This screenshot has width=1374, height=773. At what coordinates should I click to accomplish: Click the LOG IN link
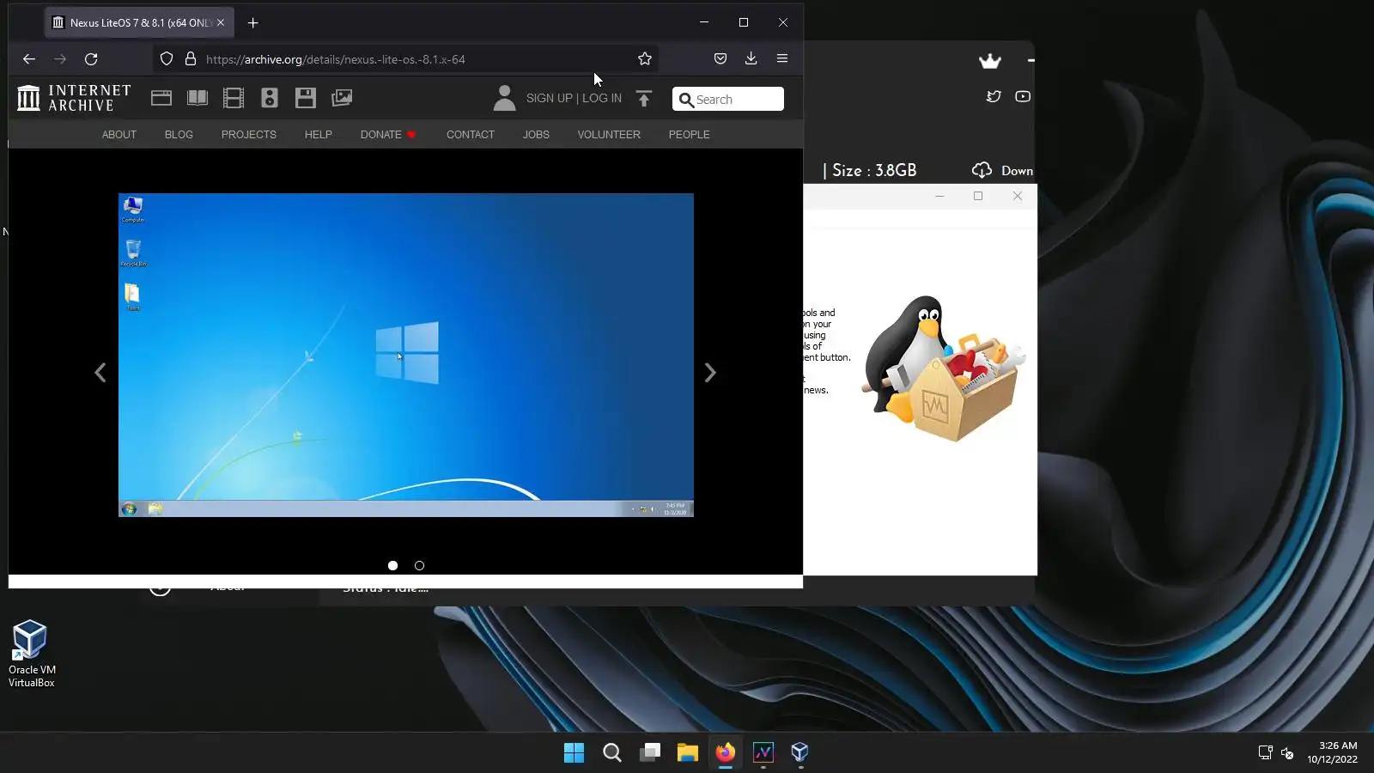(x=602, y=98)
